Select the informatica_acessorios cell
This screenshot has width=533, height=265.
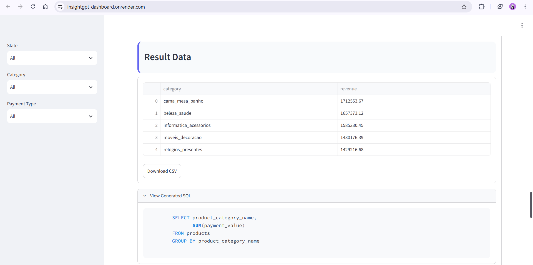pos(249,125)
